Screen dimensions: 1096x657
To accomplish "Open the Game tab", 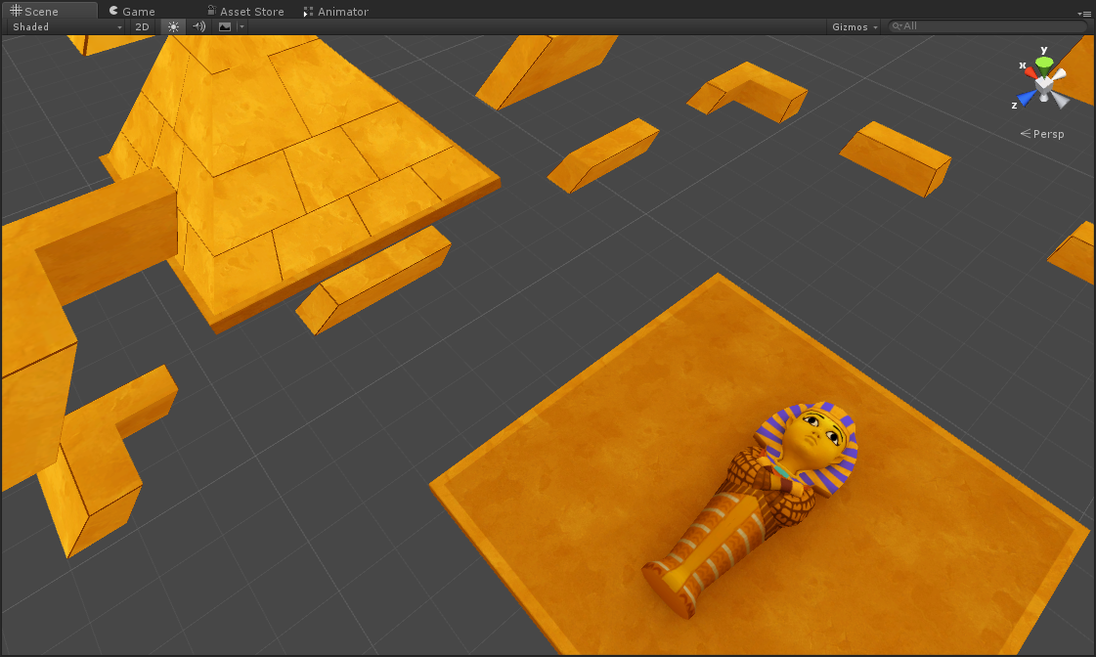I will (132, 11).
